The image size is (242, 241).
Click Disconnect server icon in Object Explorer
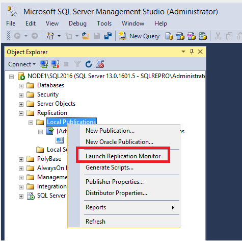pos(55,64)
